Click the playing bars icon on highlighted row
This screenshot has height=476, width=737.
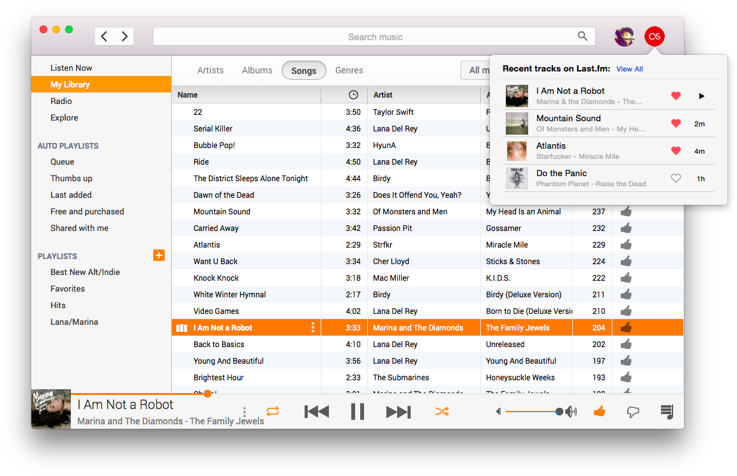(182, 328)
